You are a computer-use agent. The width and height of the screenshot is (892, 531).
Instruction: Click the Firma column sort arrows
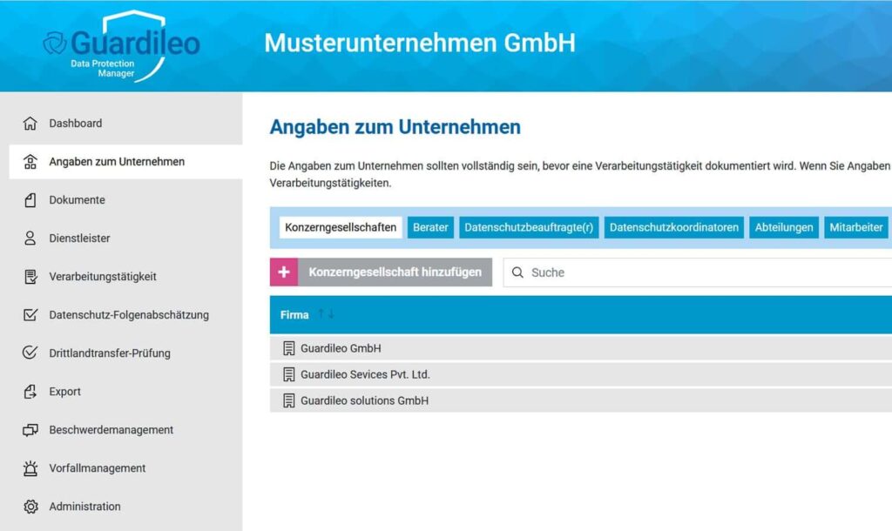point(327,314)
